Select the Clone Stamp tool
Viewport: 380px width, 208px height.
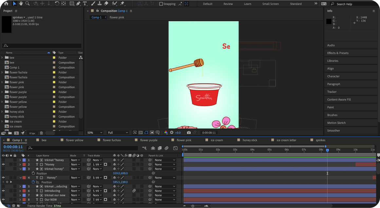point(99,4)
